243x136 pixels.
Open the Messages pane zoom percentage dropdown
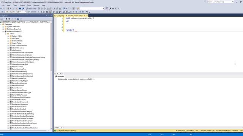(x=61, y=128)
